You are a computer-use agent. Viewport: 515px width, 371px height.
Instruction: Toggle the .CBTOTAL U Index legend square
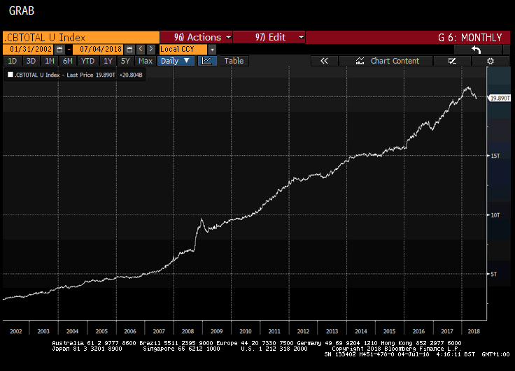click(x=10, y=75)
